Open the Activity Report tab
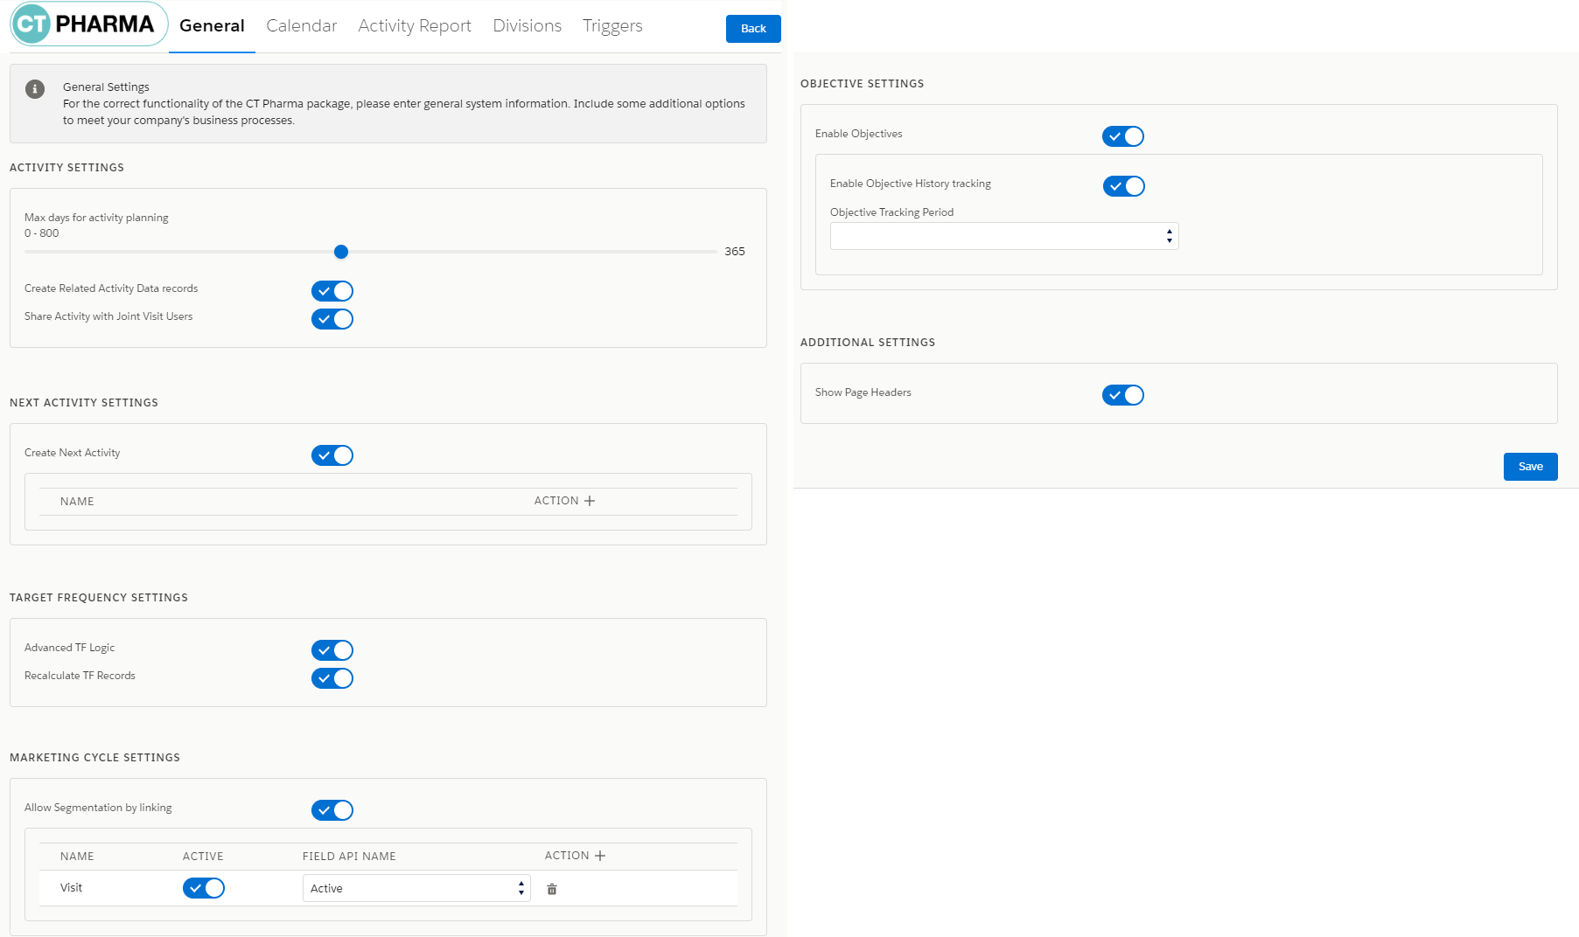Image resolution: width=1579 pixels, height=937 pixels. tap(415, 26)
